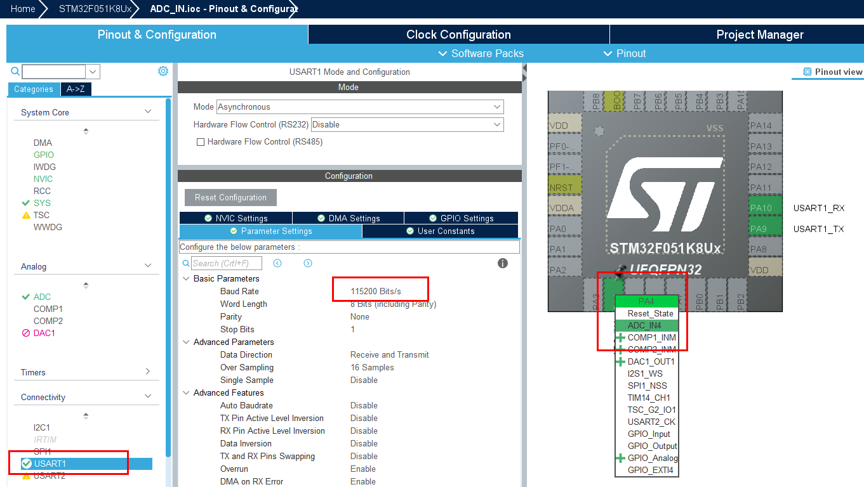The width and height of the screenshot is (864, 487).
Task: Click the parameter search magnifier icon
Action: (186, 263)
